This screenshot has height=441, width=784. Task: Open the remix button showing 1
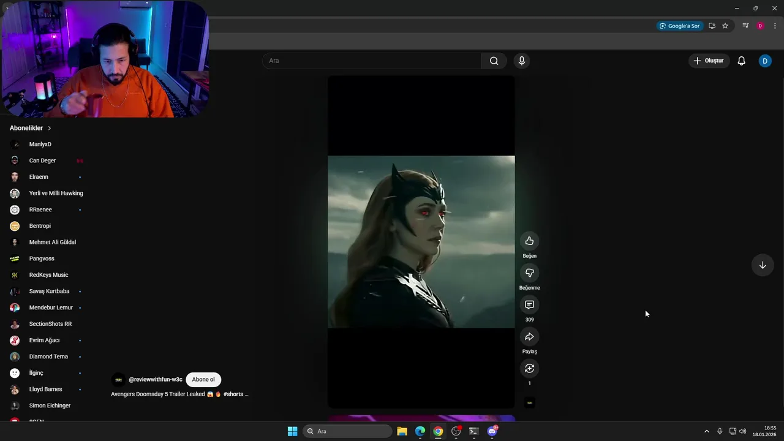click(x=529, y=368)
